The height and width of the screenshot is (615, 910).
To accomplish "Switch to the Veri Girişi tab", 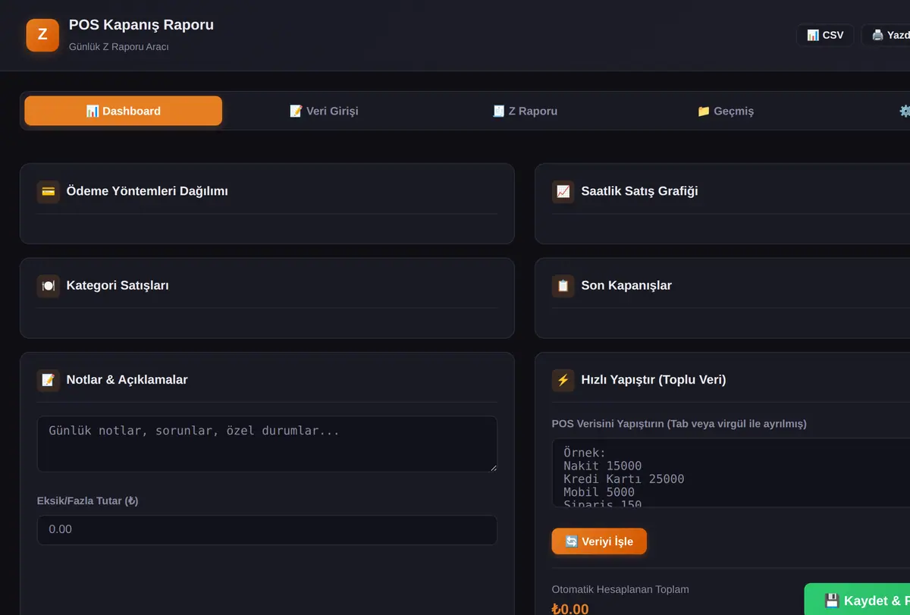I will 324,111.
